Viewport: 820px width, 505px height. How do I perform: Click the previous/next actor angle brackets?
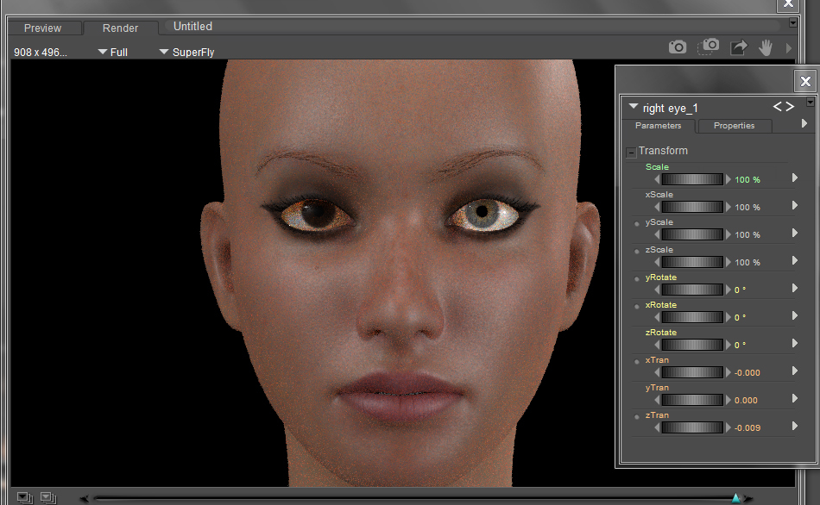[x=783, y=107]
